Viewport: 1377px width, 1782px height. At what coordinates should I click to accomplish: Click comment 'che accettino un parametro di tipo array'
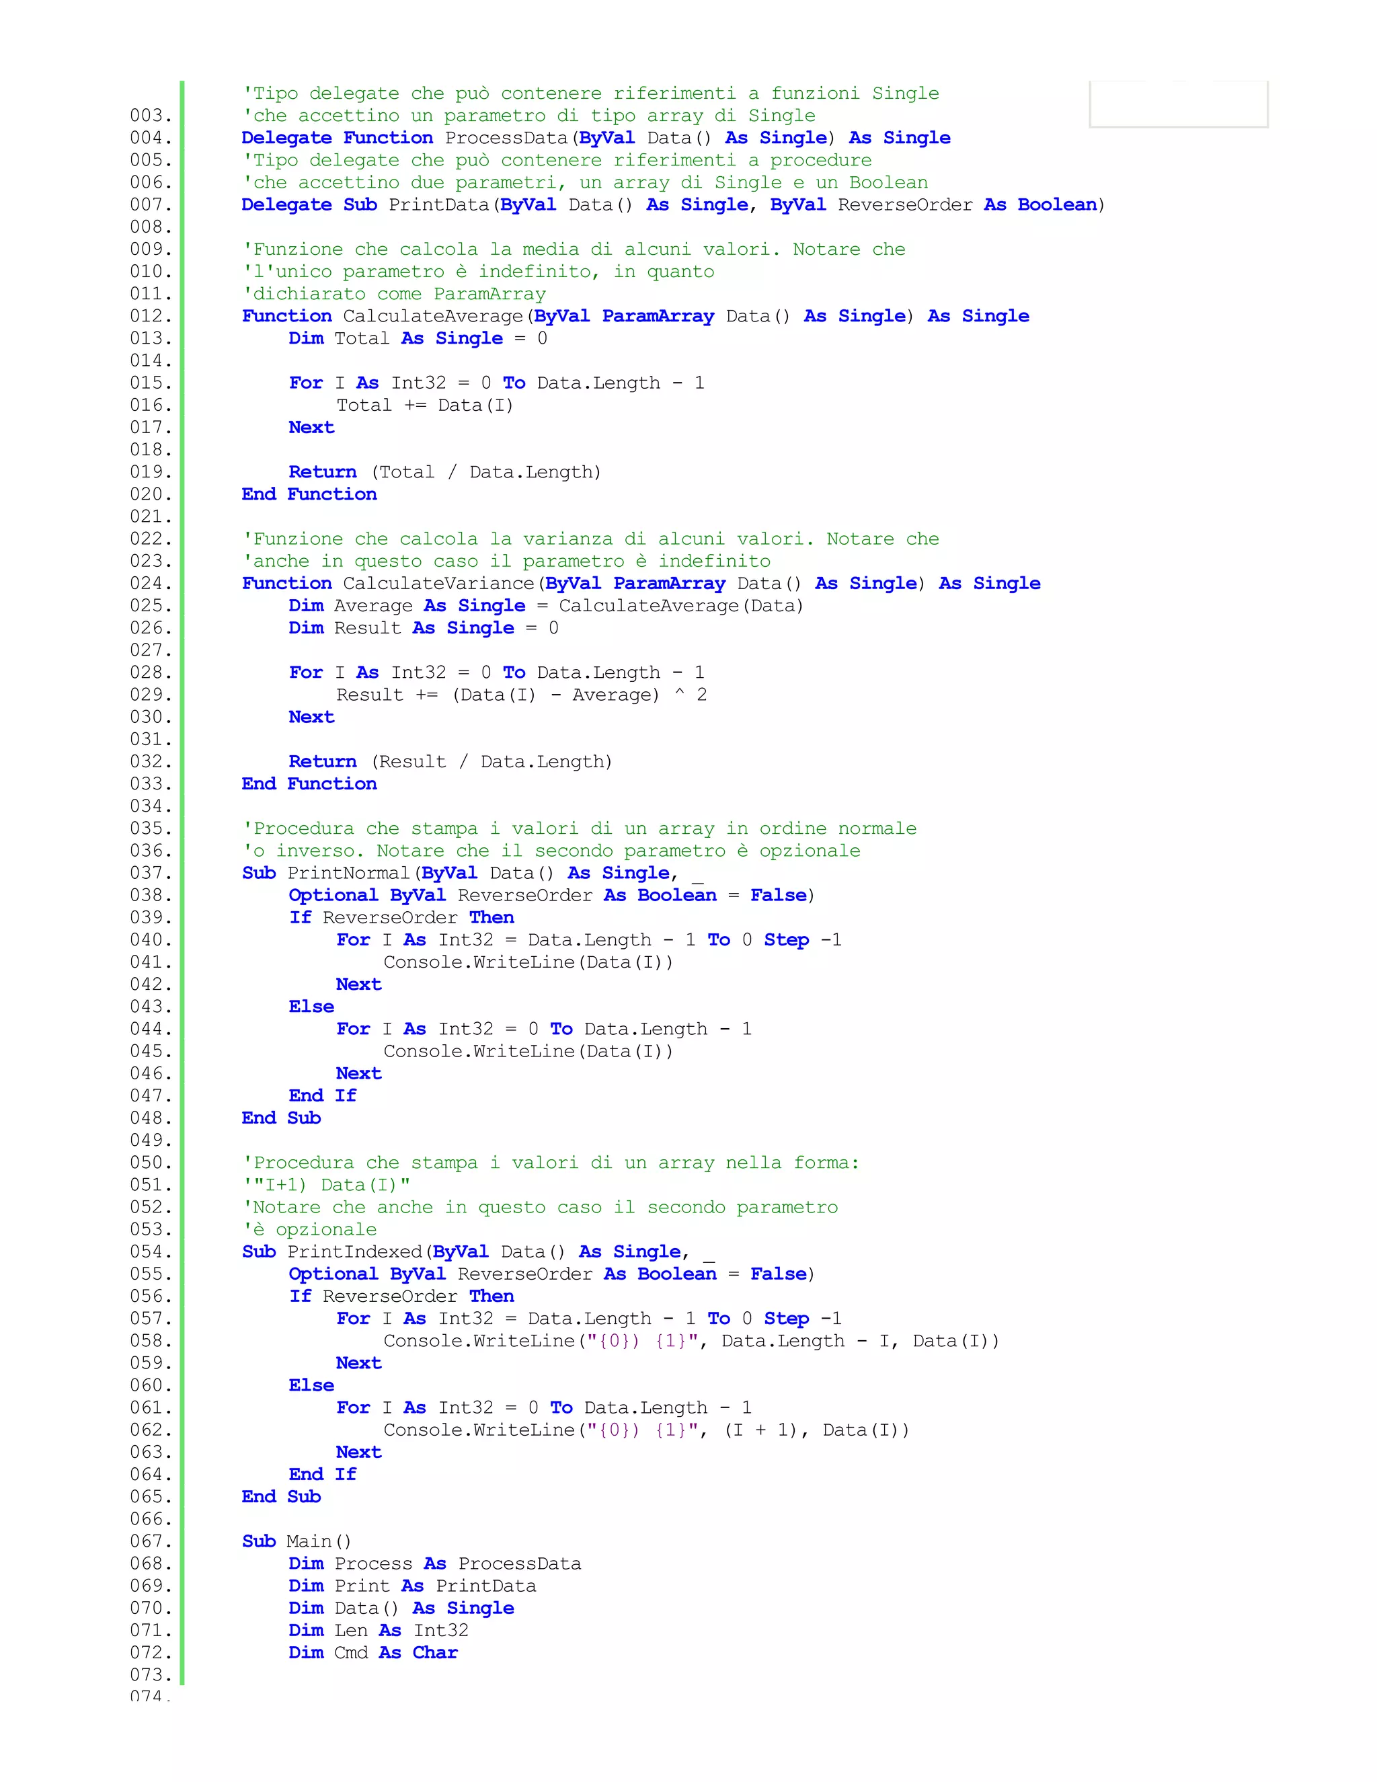(x=528, y=116)
